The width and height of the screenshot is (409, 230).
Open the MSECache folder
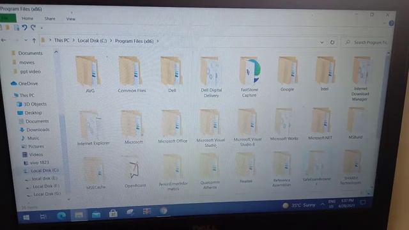(x=95, y=173)
